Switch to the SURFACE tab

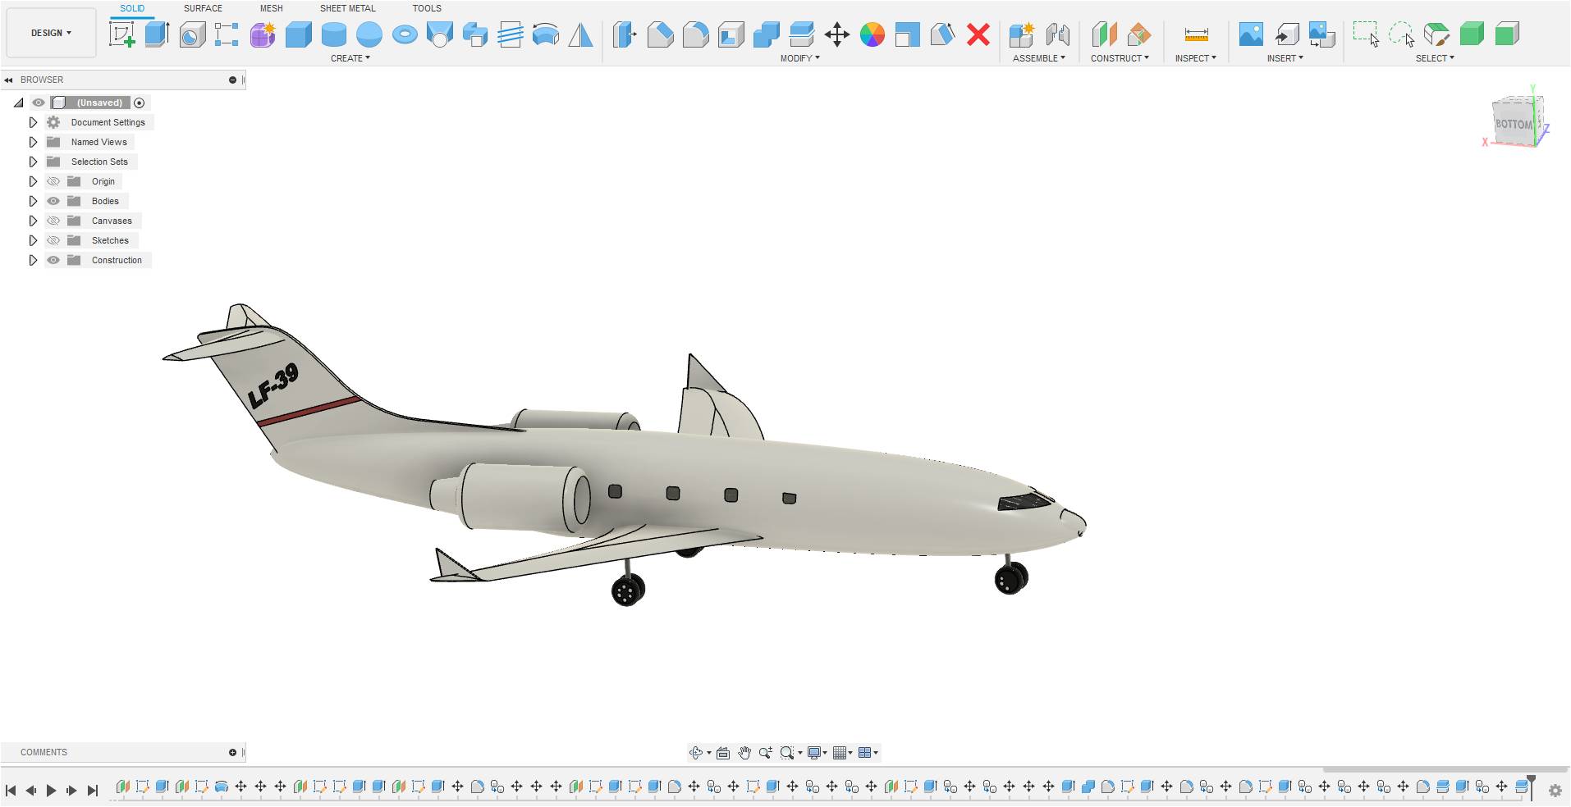point(203,8)
